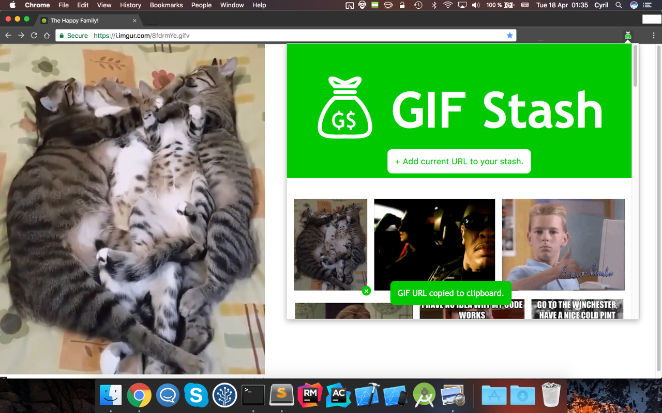The width and height of the screenshot is (662, 413).
Task: Click the green Secure padlock indicator
Action: coord(73,36)
